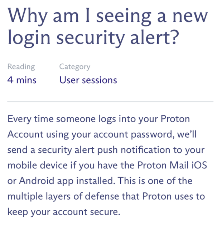Select the 4 mins reading time
This screenshot has width=222, height=226.
coord(22,80)
